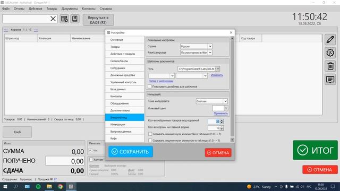Image resolution: width=340 pixels, height=191 pixels.
Task: Click the settings panel vertical scrollbar
Action: pos(232,89)
